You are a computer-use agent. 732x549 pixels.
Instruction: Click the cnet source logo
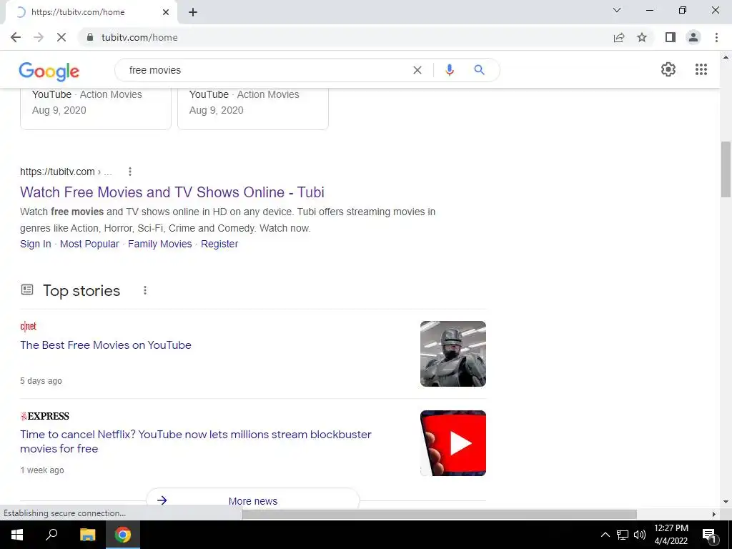click(28, 326)
